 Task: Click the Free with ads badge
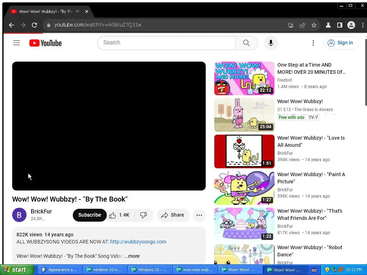[x=291, y=117]
